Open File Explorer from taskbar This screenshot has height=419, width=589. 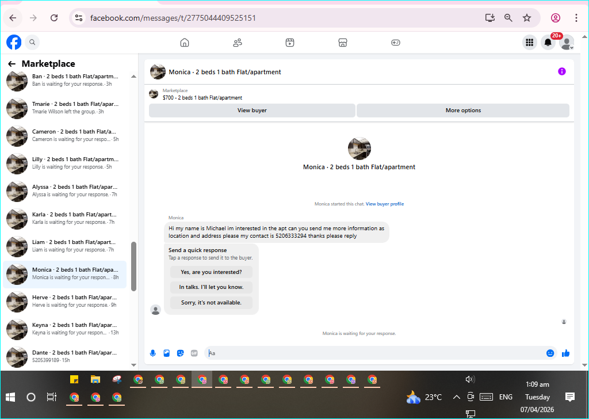pyautogui.click(x=95, y=379)
